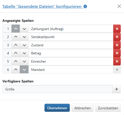
Task: Click the Einreicher column name
Action: 38,61
